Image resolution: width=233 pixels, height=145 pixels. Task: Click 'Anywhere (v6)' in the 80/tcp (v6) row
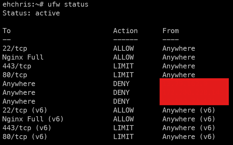click(189, 137)
